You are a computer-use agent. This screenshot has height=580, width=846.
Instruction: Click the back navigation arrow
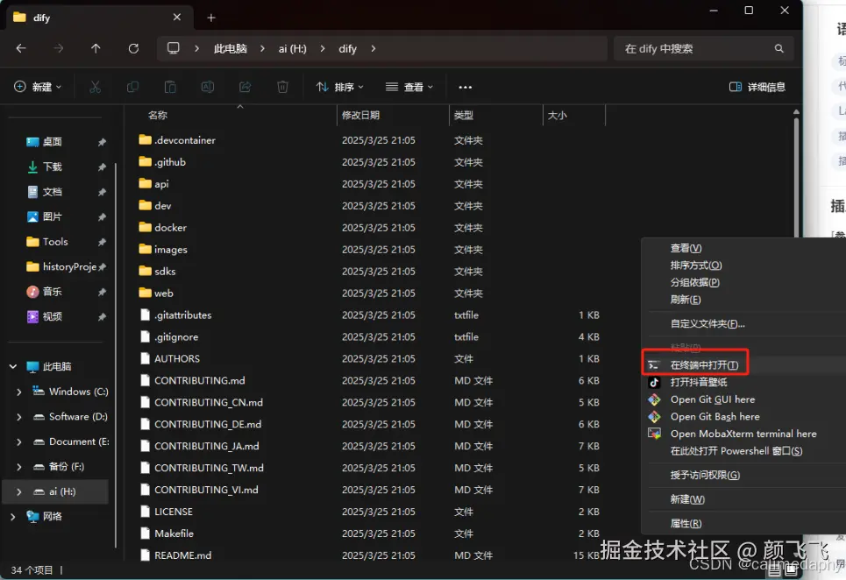pos(21,48)
